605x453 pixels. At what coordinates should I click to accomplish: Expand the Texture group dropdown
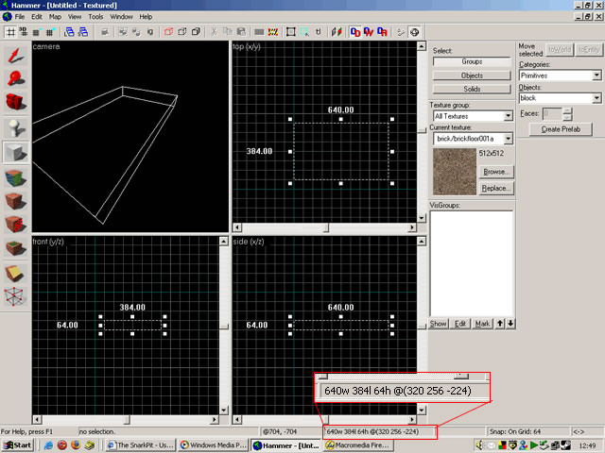[509, 116]
